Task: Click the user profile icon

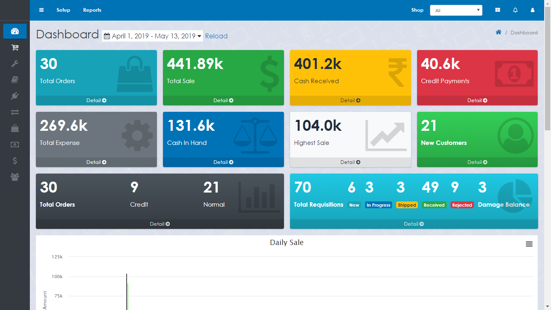Action: point(532,10)
